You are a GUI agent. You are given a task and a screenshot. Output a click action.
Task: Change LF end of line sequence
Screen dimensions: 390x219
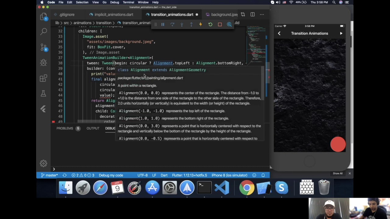(x=154, y=175)
